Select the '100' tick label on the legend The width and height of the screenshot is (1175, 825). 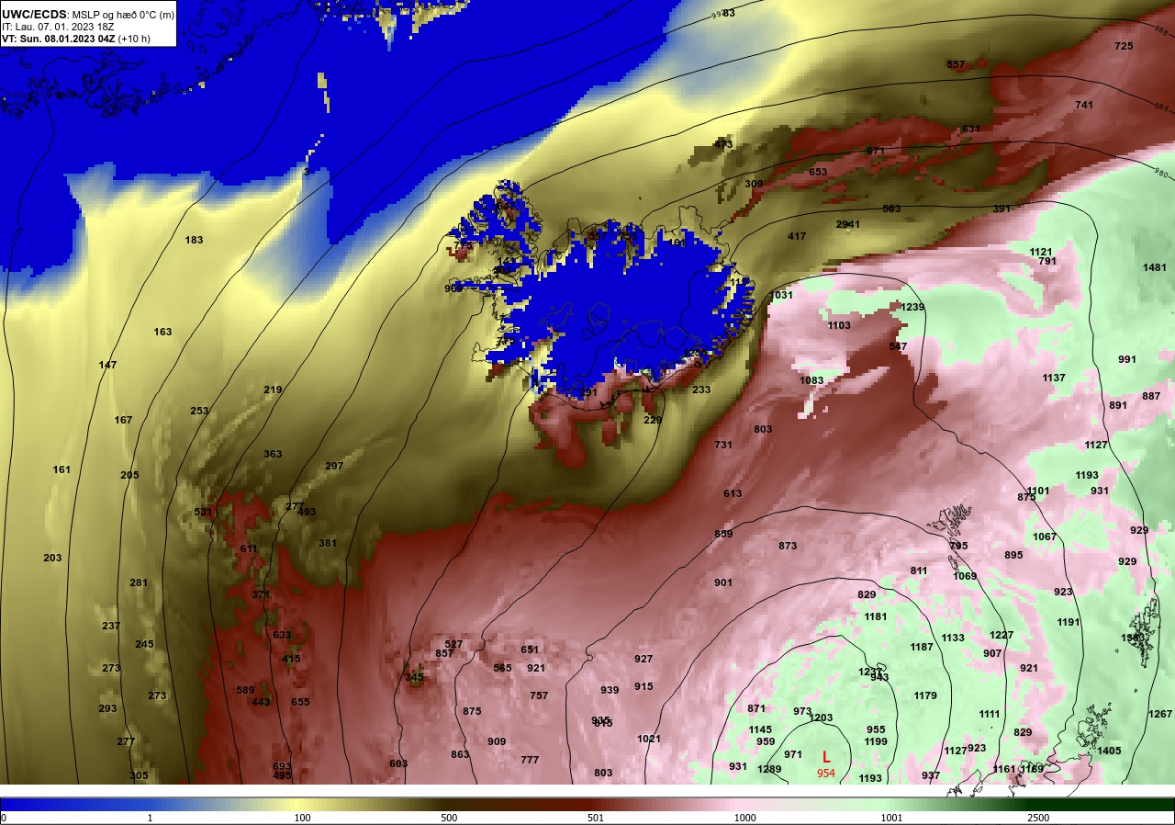[x=301, y=818]
